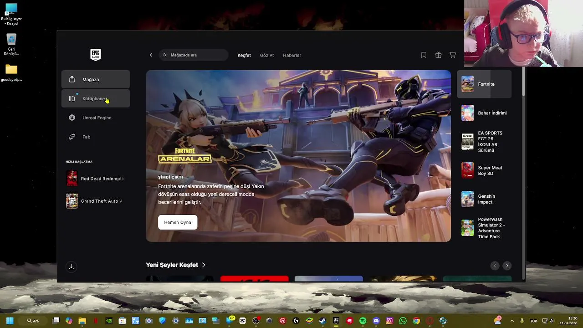The image size is (583, 328).
Task: Open the Yeni Şeyler Keşfet heading link
Action: (x=175, y=265)
